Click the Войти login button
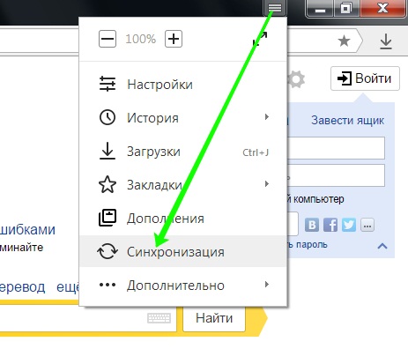 point(365,78)
